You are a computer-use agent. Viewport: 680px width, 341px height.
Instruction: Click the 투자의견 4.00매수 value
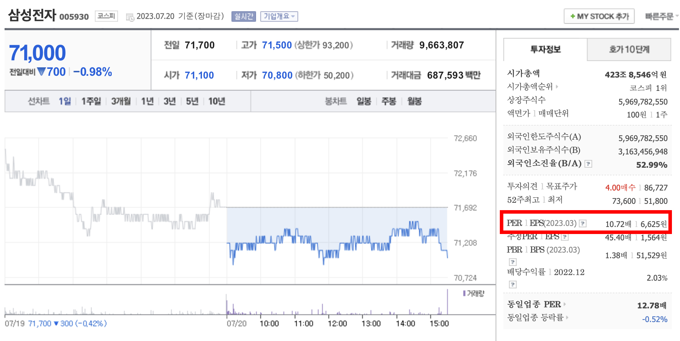tap(620, 188)
